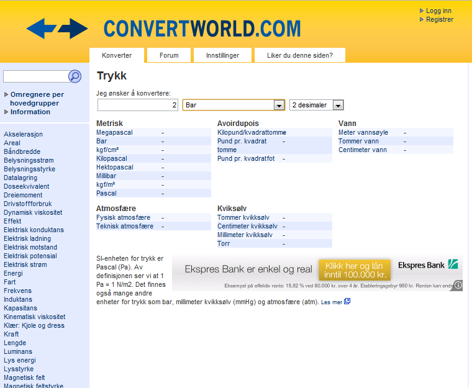Open Areal converter
The height and width of the screenshot is (388, 472).
click(x=12, y=143)
